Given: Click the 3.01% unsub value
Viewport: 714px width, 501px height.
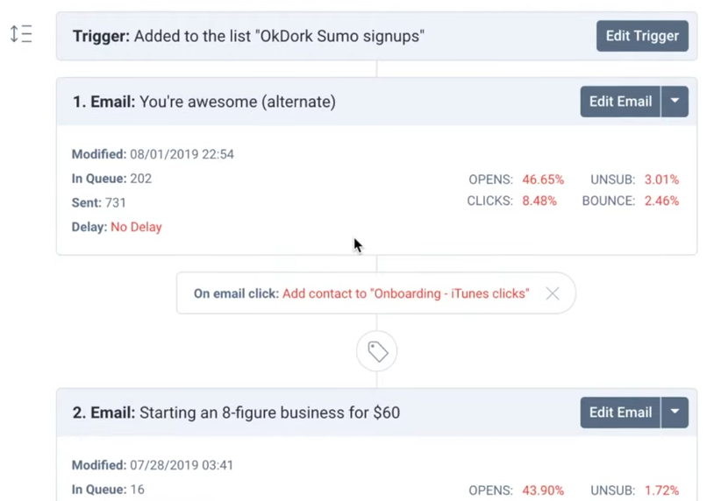Looking at the screenshot, I should pyautogui.click(x=661, y=180).
